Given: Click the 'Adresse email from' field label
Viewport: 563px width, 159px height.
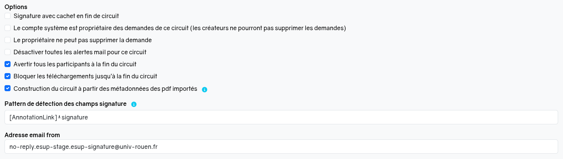Looking at the screenshot, I should [x=32, y=135].
